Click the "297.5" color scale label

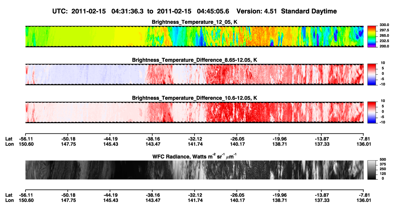(x=384, y=30)
